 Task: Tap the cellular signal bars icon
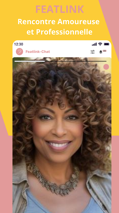tap(94, 44)
